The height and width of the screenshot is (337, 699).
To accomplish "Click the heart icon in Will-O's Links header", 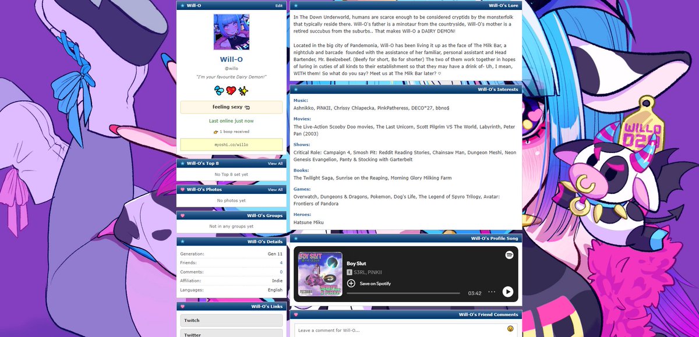I will (182, 306).
